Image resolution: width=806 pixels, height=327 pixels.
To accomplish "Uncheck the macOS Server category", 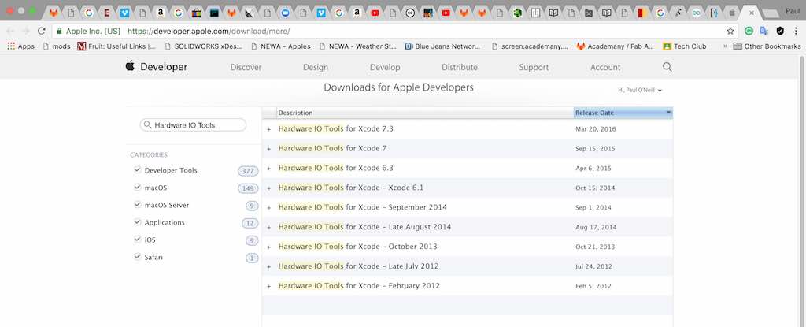I will pos(137,204).
